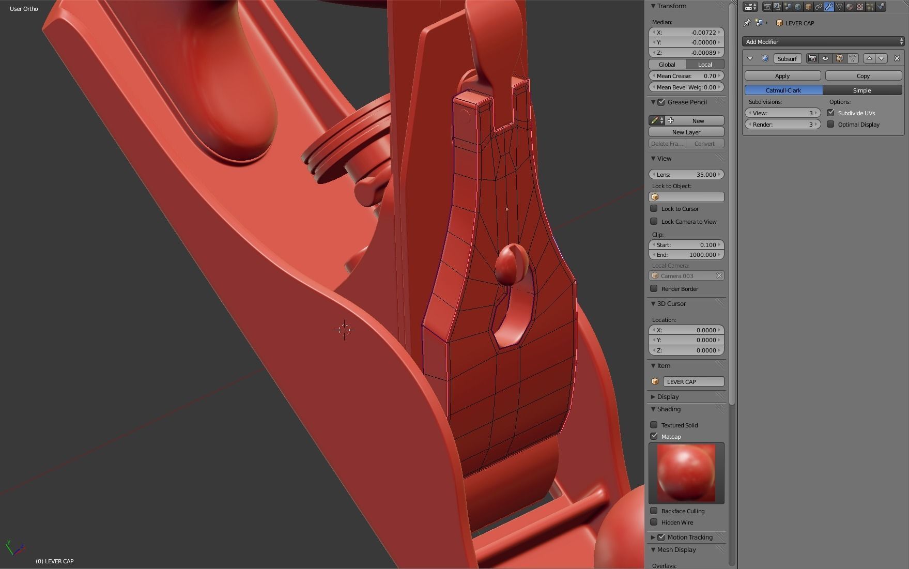Adjust the View subdivisions slider
The width and height of the screenshot is (909, 569).
pyautogui.click(x=782, y=113)
